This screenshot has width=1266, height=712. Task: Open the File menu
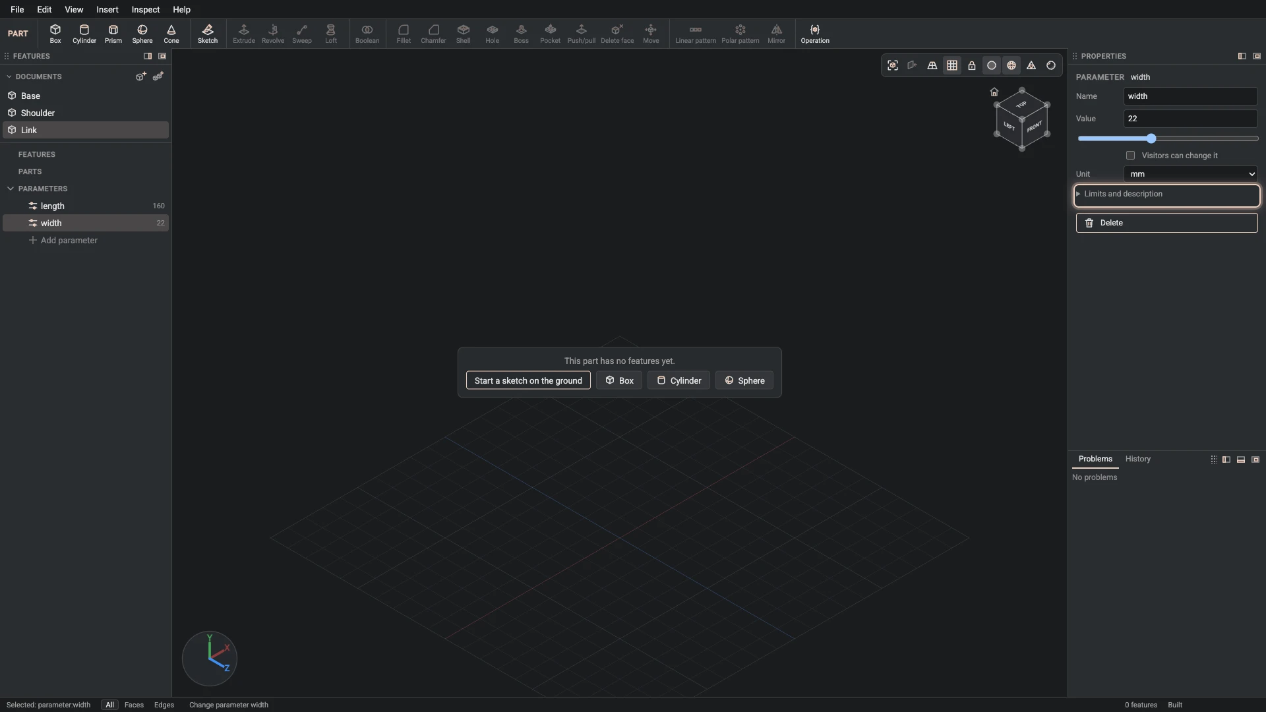[17, 9]
